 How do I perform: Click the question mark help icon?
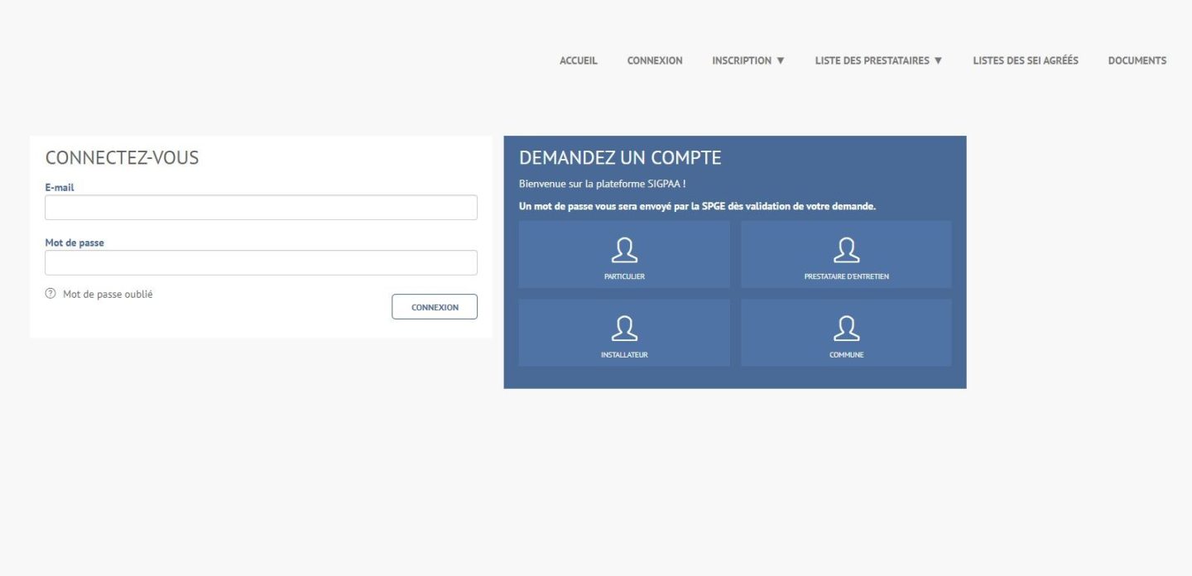tap(50, 294)
